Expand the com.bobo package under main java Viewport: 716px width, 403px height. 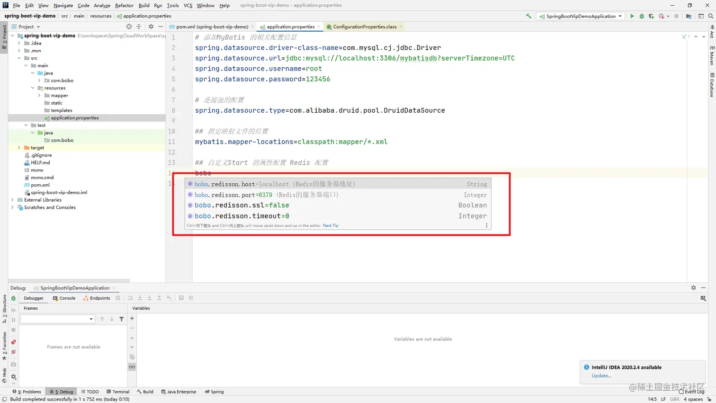pos(39,81)
